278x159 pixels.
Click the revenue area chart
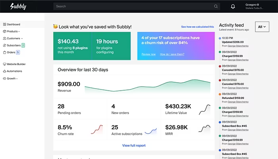147,86
